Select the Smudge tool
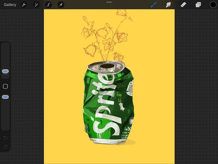218x164 pixels. [168, 5]
